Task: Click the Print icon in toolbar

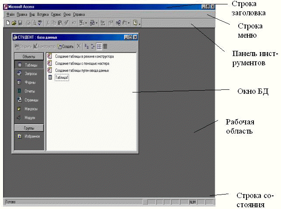Action: [x=28, y=23]
